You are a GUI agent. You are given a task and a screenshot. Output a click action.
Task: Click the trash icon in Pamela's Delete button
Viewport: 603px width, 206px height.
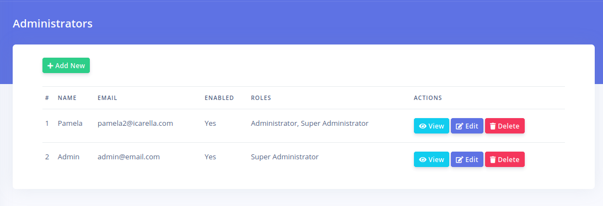(493, 126)
